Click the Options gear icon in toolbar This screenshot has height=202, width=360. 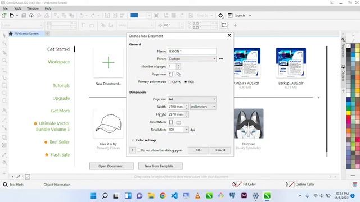(220, 16)
